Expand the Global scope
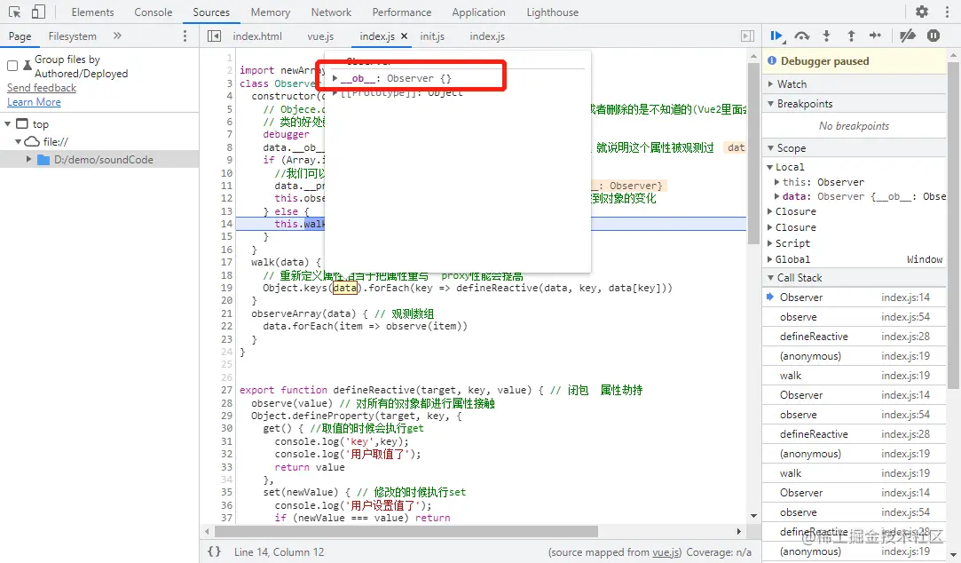 pos(770,259)
